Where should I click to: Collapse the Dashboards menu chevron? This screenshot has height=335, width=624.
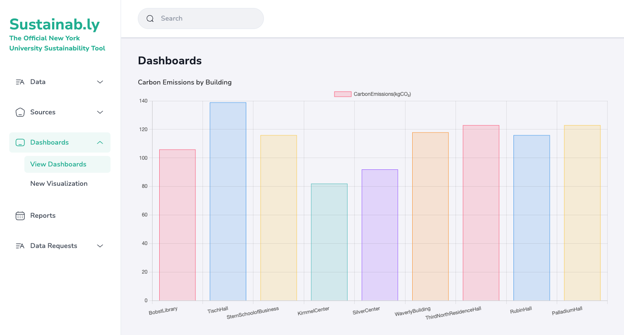tap(100, 142)
